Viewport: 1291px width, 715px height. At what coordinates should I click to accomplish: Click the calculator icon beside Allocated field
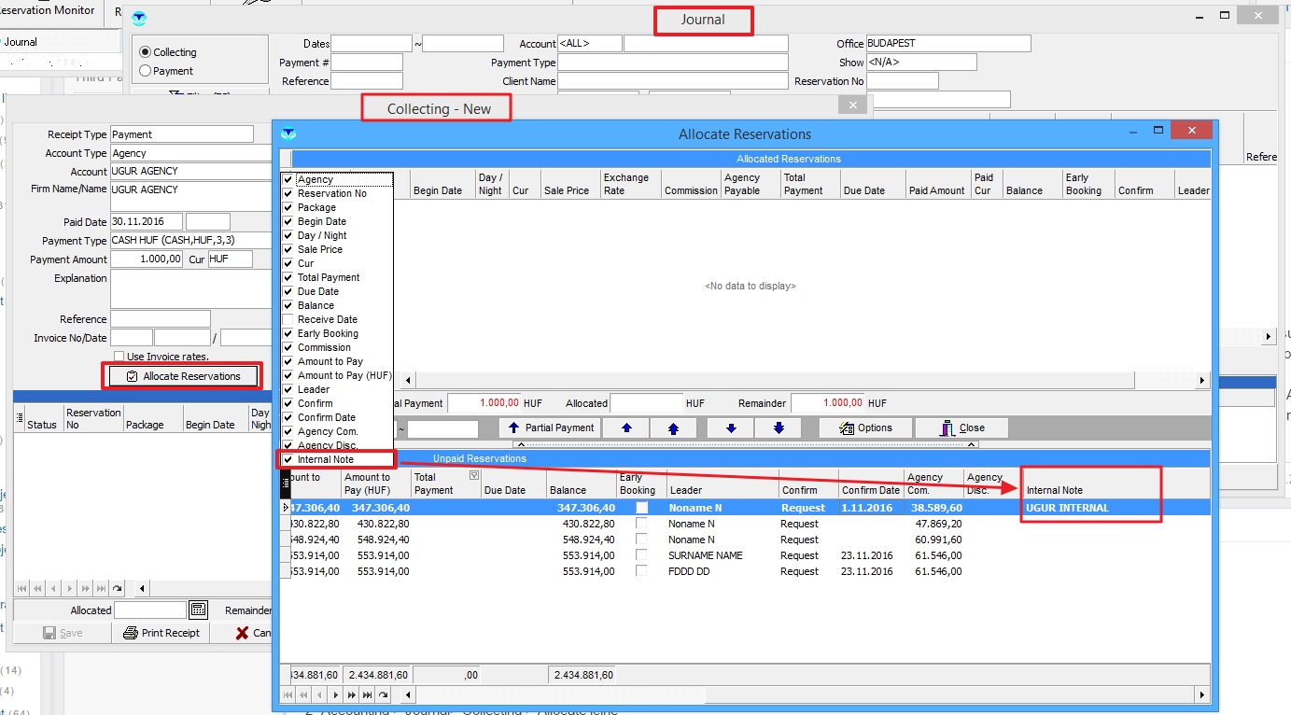tap(198, 610)
